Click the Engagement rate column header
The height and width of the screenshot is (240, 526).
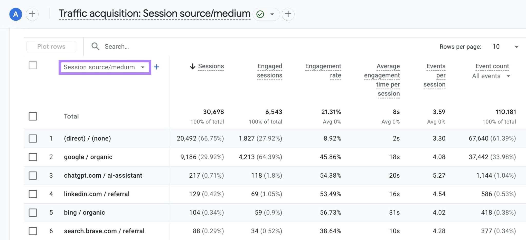click(x=323, y=71)
